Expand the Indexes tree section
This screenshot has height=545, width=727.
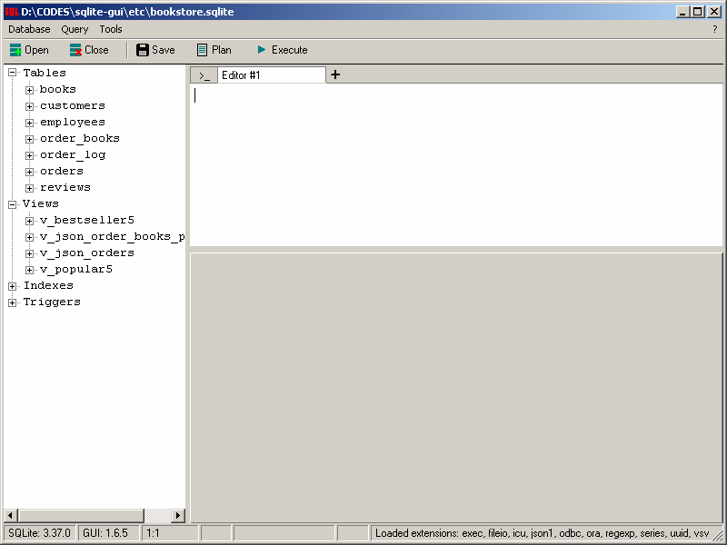[x=13, y=286]
